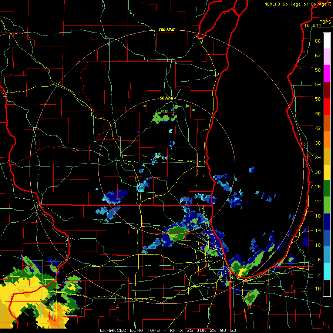Image resolution: width=333 pixels, height=333 pixels.
Task: Click the gold legend swatch
Action: 327,157
